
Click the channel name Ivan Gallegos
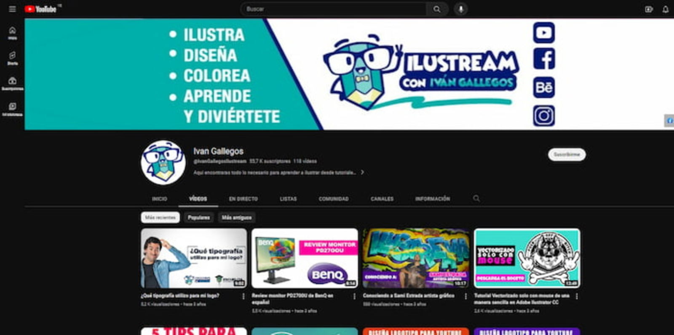tap(218, 151)
